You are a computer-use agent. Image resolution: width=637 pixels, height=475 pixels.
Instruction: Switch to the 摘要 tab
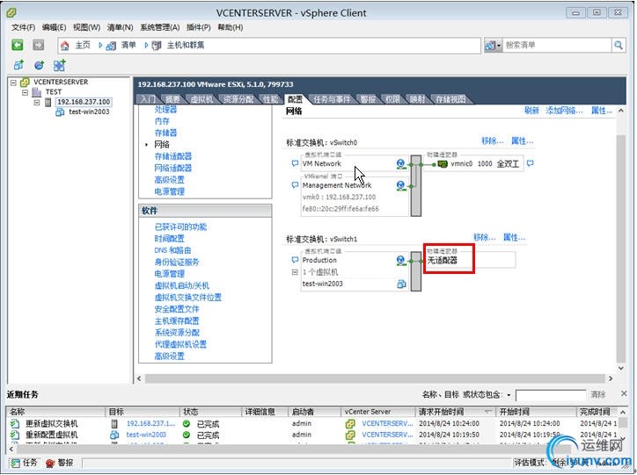[173, 99]
